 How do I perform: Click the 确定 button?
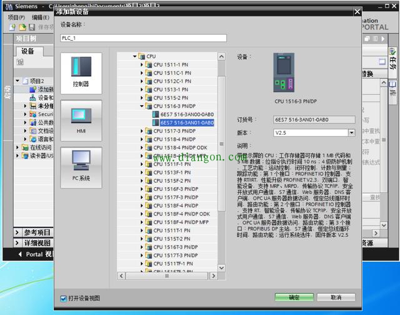[x=294, y=297]
